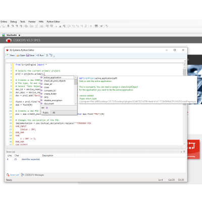Toggle the purple method filter in autocomplete footer
The image size is (202, 202).
(x=47, y=108)
